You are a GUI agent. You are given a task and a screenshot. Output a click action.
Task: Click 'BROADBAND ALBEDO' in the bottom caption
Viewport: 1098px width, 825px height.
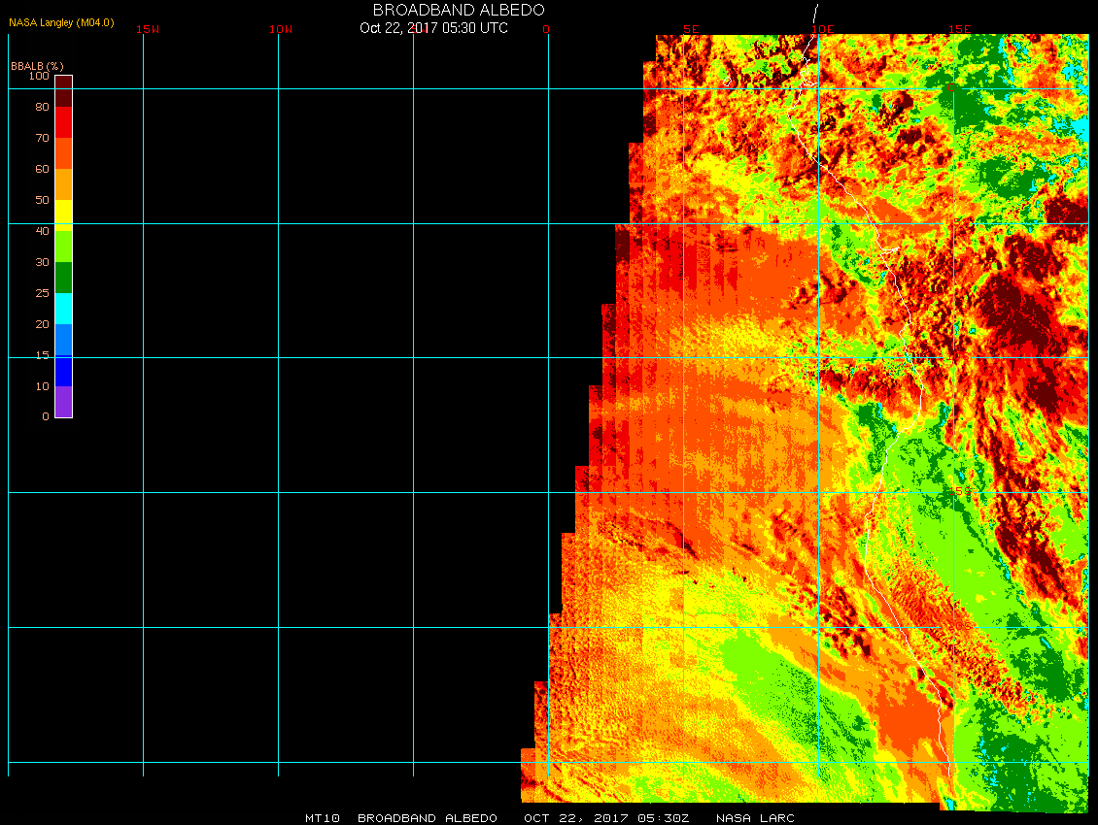click(x=428, y=818)
